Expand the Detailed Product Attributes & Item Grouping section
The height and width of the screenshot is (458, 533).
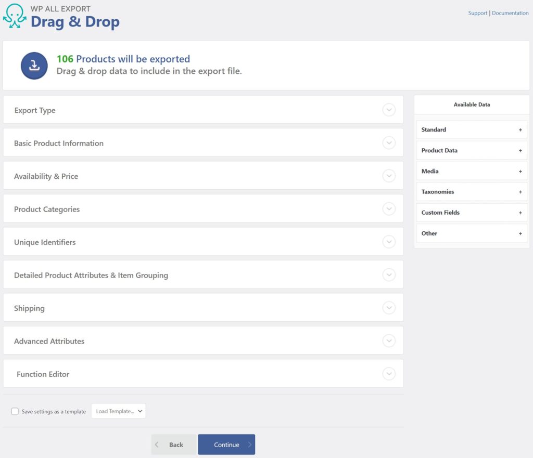[x=389, y=274]
